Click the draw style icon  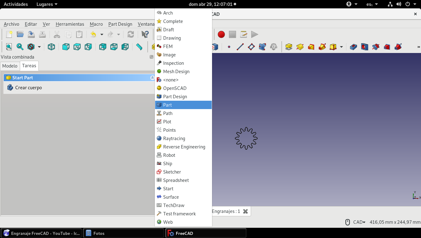point(31,47)
